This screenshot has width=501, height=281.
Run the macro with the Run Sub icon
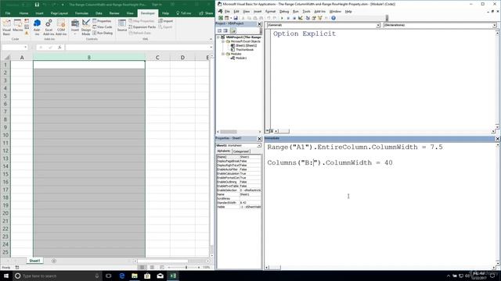[282, 18]
